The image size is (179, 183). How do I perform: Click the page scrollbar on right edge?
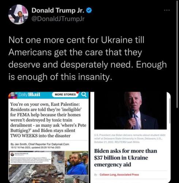[x=177, y=54]
